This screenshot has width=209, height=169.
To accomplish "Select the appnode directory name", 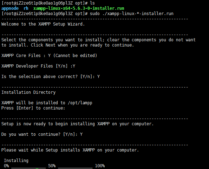I will 10,8.
